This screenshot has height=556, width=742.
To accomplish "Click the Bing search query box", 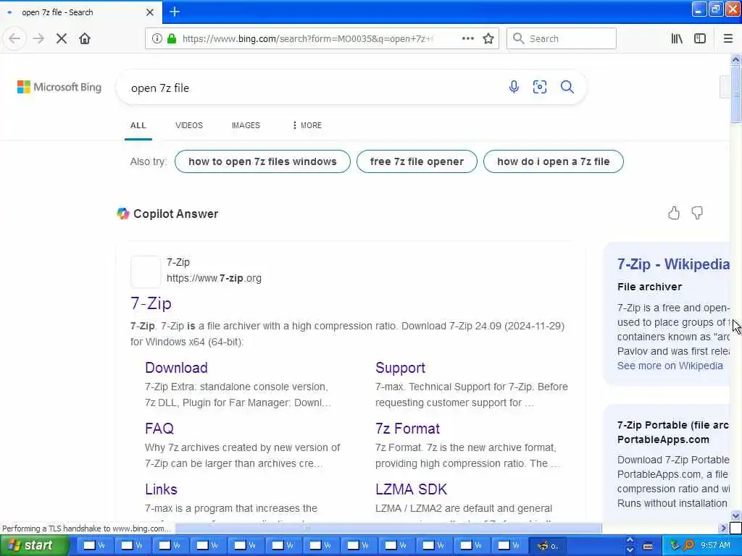I will (312, 88).
